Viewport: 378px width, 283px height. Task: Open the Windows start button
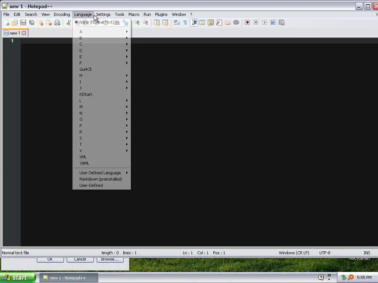pyautogui.click(x=17, y=278)
